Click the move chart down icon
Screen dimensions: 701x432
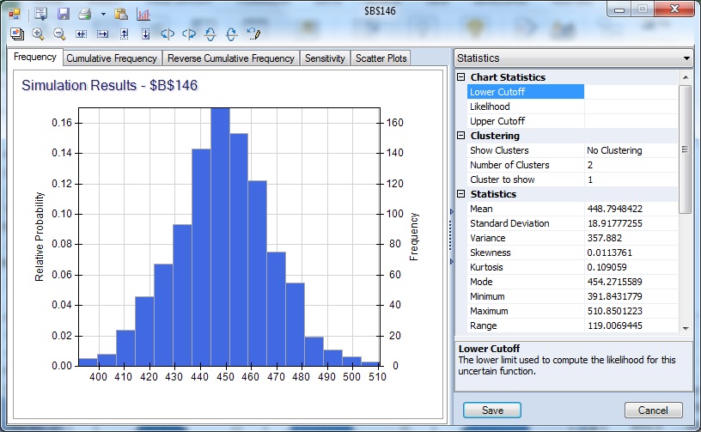[x=145, y=34]
